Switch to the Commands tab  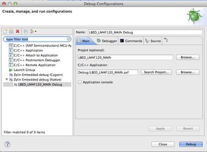click(x=131, y=41)
